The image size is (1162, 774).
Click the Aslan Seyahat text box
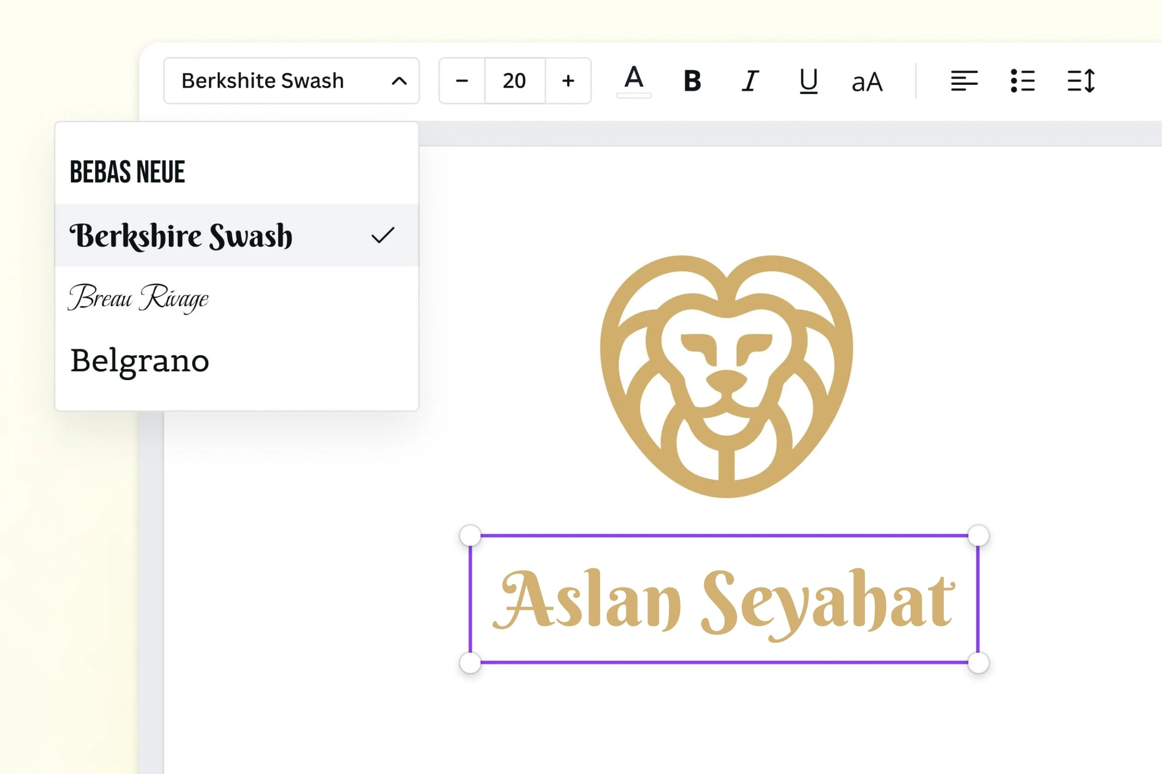point(724,599)
